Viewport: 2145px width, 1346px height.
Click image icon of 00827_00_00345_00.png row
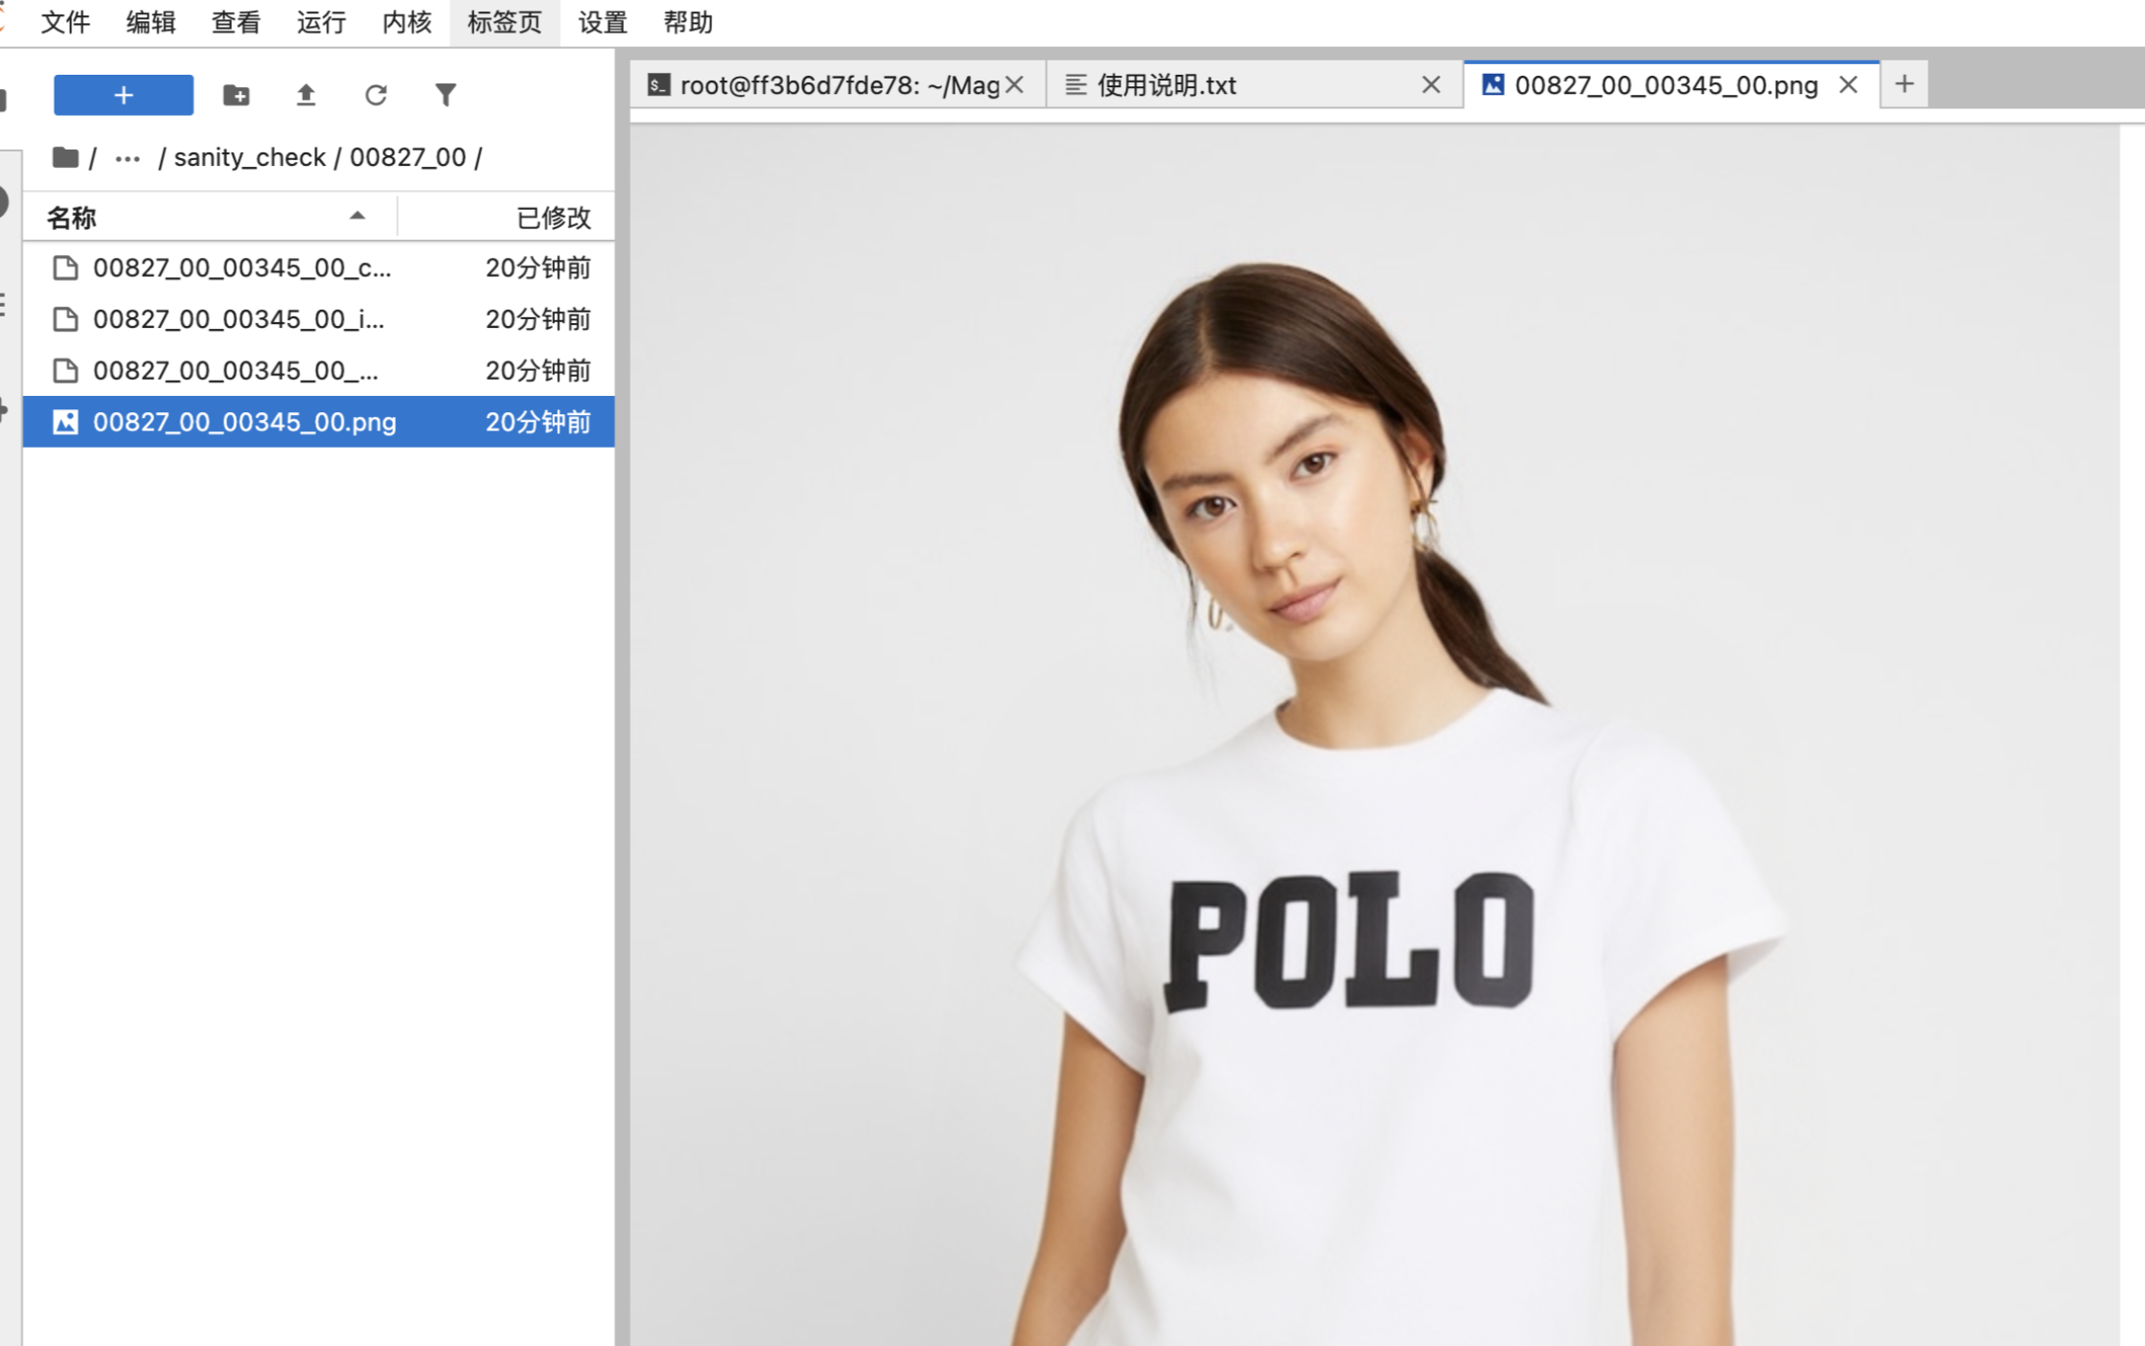(x=65, y=422)
